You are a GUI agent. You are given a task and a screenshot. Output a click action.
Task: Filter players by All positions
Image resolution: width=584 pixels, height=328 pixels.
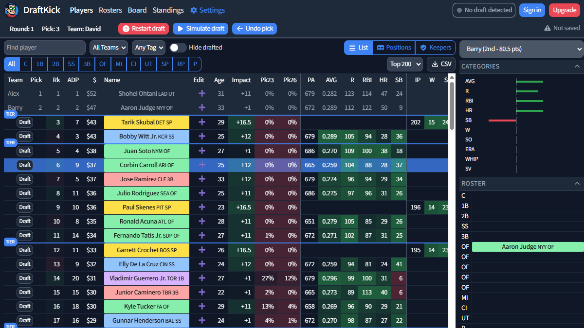click(x=11, y=64)
